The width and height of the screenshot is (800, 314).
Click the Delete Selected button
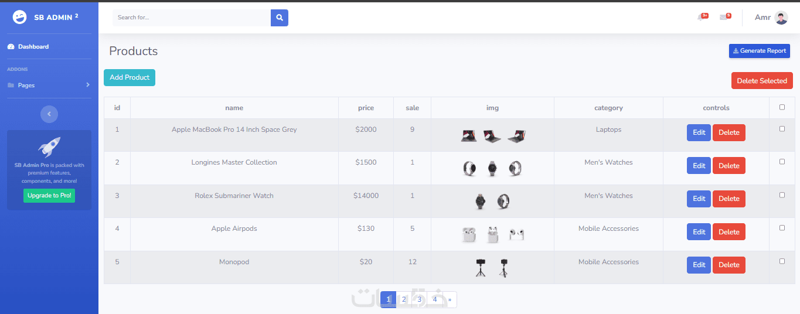point(762,81)
